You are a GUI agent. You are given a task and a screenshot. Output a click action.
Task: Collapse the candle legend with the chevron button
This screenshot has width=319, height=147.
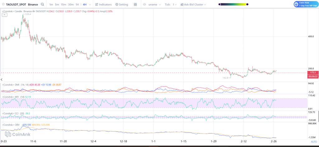click(4, 15)
